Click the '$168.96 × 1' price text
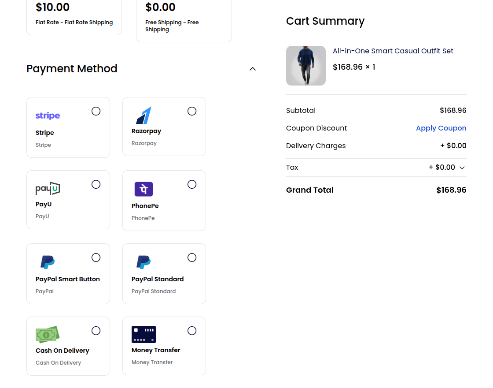This screenshot has width=493, height=388. click(x=354, y=67)
